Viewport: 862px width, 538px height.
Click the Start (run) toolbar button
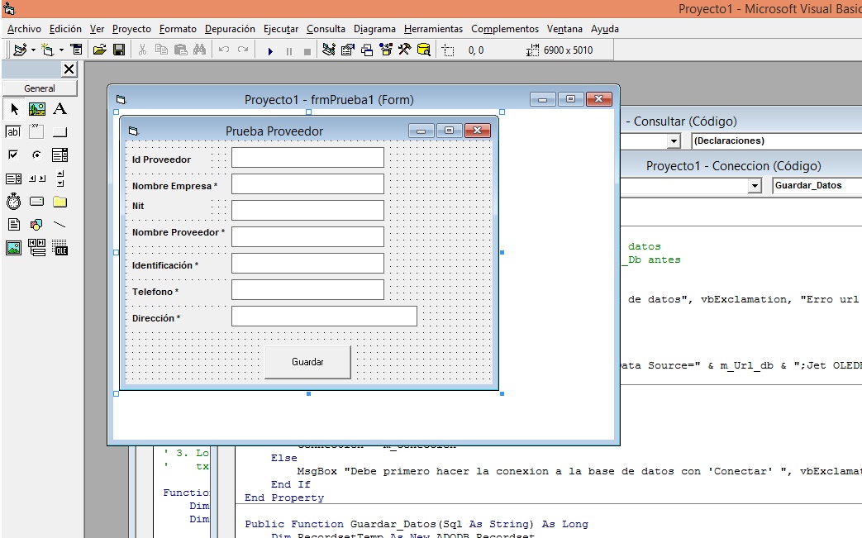click(x=270, y=50)
